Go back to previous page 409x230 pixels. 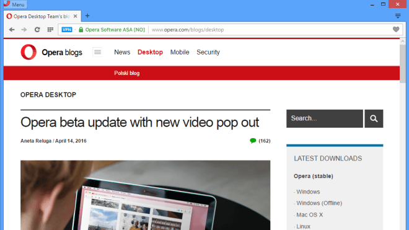click(12, 30)
